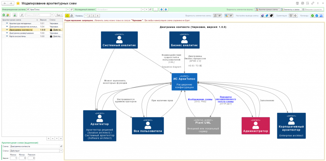This screenshot has width=326, height=161.
Task: Open Исследуемый элемент item via open icon
Action: [x=150, y=10]
